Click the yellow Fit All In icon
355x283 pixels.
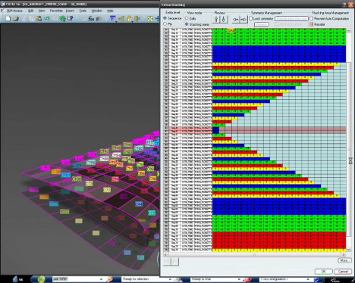pyautogui.click(x=150, y=18)
